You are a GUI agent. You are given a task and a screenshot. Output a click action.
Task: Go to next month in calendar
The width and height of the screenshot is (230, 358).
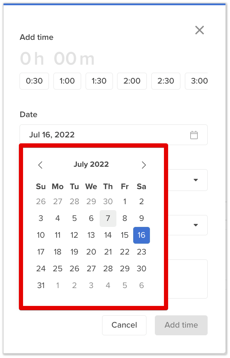(x=144, y=165)
